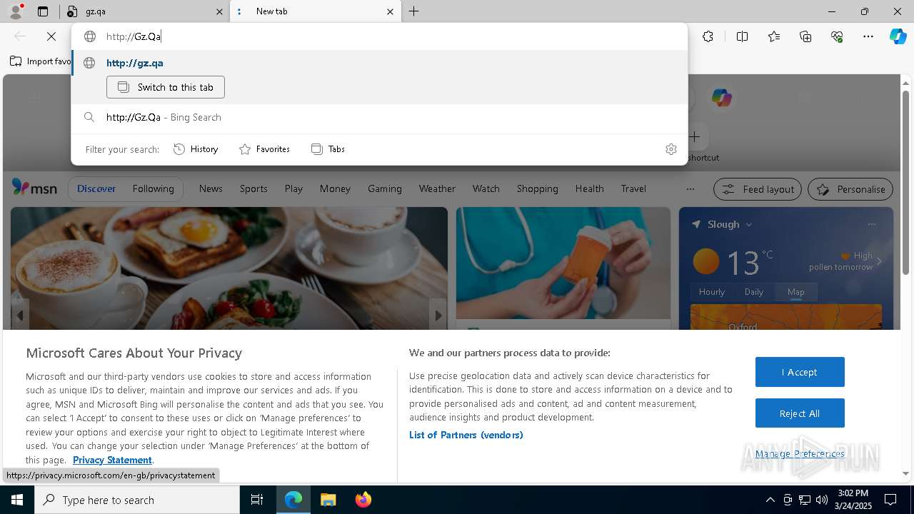This screenshot has width=914, height=514.
Task: Launch Firefox from taskbar
Action: point(363,500)
